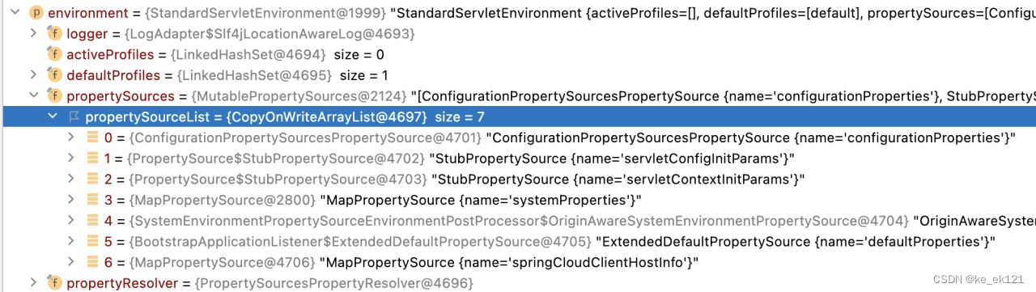Collapse the environment variable node
Viewport: 1036px width, 292px height.
tap(14, 12)
